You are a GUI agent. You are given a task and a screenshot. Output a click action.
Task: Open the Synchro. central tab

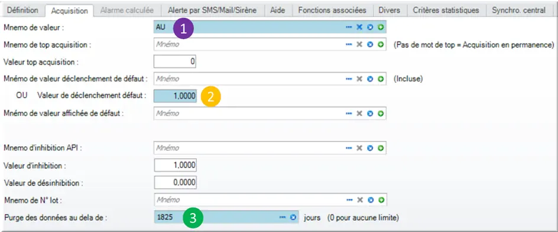[x=518, y=10]
